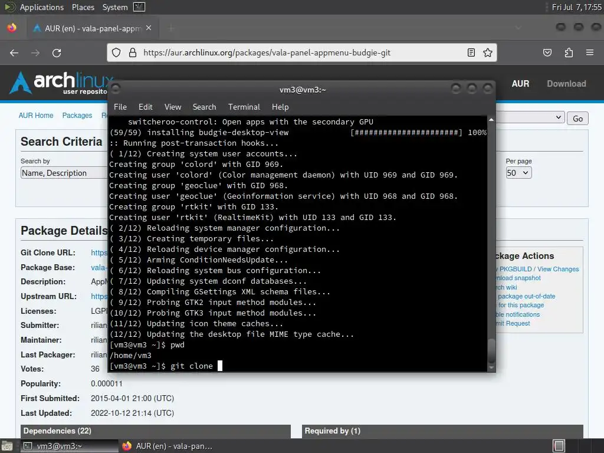Screen dimensions: 604x453
Task: Switch to vm3@vm3:~ taskbar button
Action: (x=68, y=446)
